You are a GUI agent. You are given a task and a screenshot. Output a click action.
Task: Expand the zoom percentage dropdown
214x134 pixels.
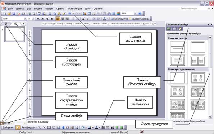click(135, 14)
